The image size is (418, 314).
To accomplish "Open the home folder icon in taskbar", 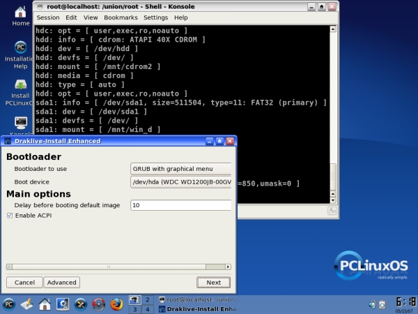I will 45,304.
